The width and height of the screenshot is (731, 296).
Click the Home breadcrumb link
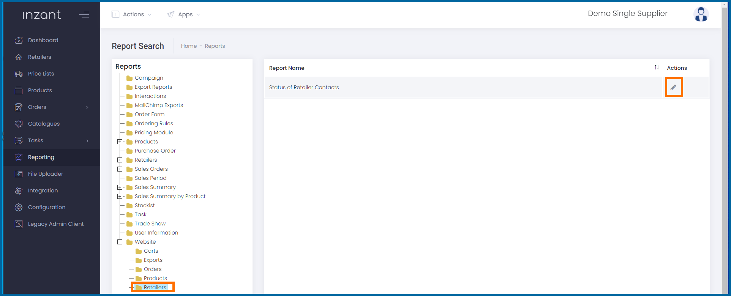pos(189,46)
